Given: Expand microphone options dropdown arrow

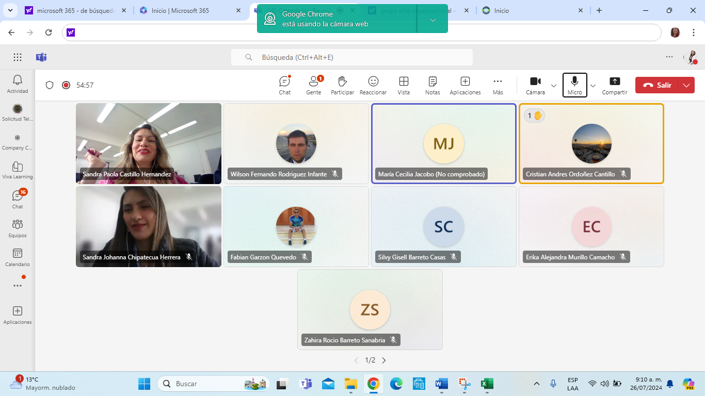Looking at the screenshot, I should click(593, 86).
